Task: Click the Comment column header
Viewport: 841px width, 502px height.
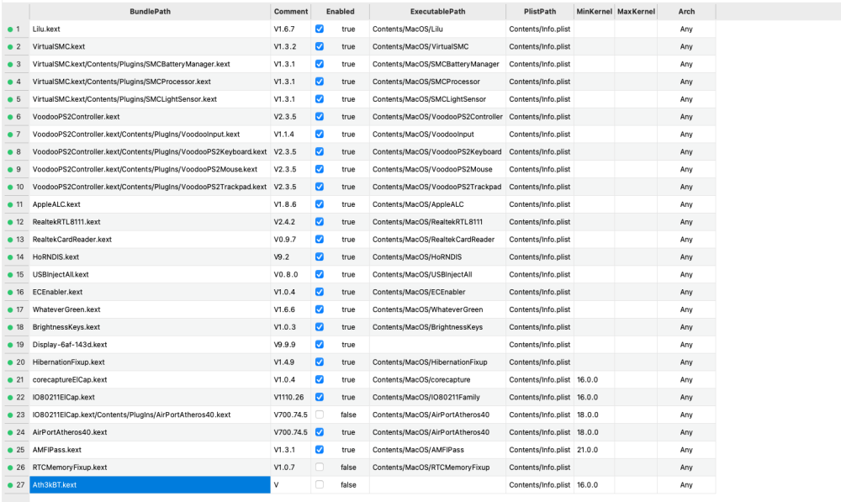Action: tap(291, 11)
